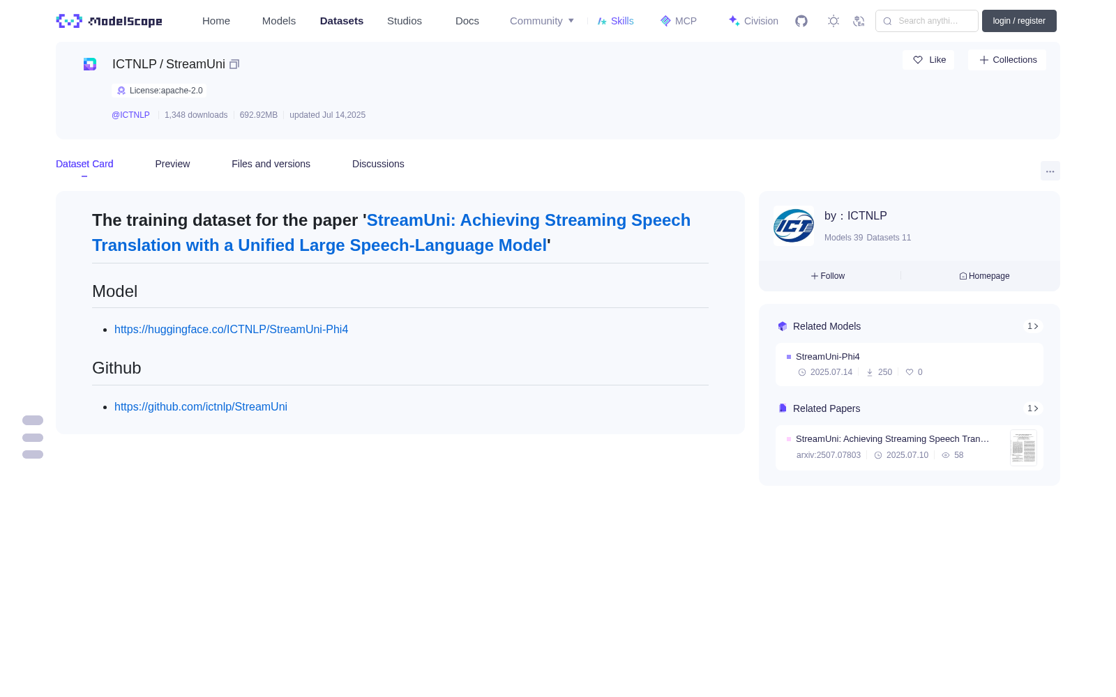Image resolution: width=1116 pixels, height=697 pixels.
Task: Click the '250' downloads count of StreamUni-Phi4
Action: click(x=885, y=372)
